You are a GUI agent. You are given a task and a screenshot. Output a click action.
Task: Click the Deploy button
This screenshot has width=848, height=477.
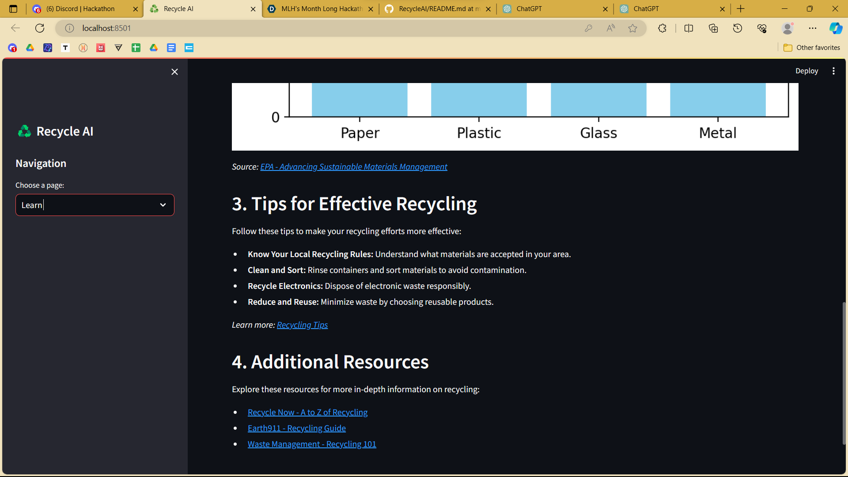point(806,71)
